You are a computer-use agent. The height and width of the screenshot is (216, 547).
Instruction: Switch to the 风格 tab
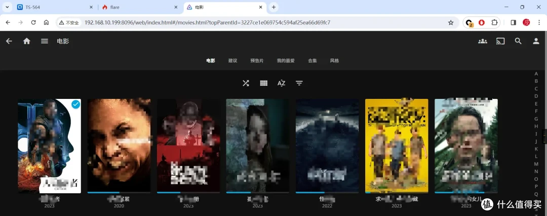334,61
